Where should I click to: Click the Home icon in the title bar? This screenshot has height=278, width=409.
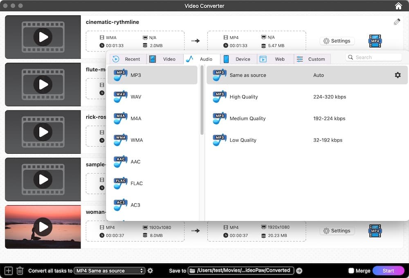pyautogui.click(x=398, y=6)
